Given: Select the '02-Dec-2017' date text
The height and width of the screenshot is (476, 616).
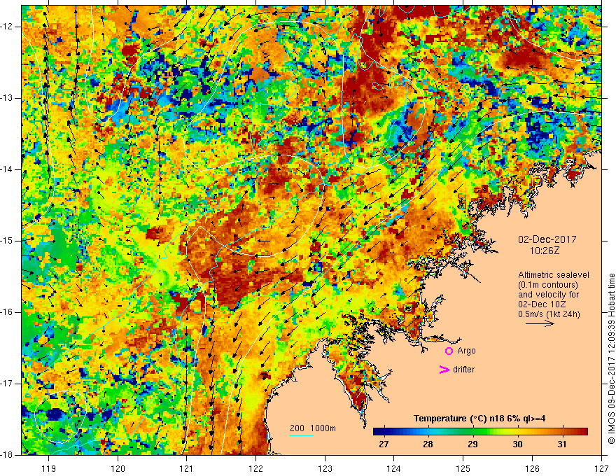Looking at the screenshot, I should 547,239.
